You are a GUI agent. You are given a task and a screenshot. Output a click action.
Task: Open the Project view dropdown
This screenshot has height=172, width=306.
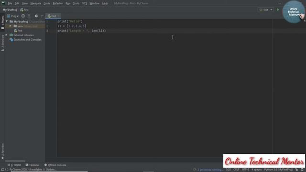click(13, 16)
